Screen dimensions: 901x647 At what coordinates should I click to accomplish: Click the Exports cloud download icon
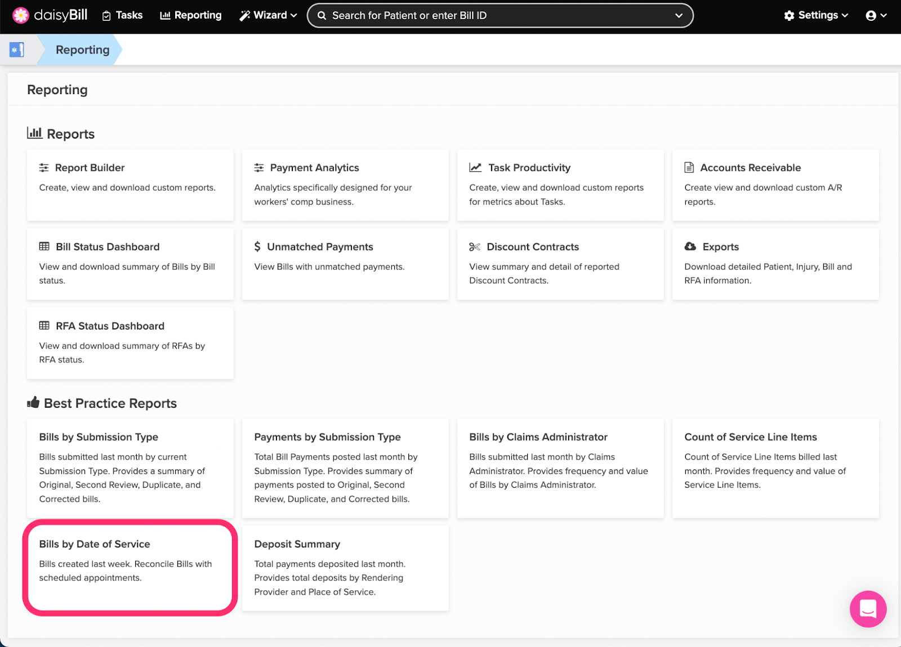tap(690, 247)
